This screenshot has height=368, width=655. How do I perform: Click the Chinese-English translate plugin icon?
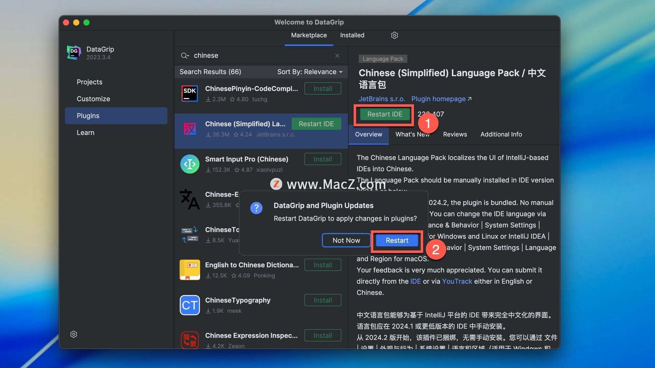pos(190,199)
